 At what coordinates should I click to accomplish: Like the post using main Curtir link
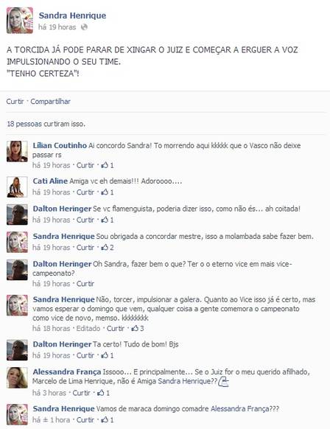click(x=15, y=102)
